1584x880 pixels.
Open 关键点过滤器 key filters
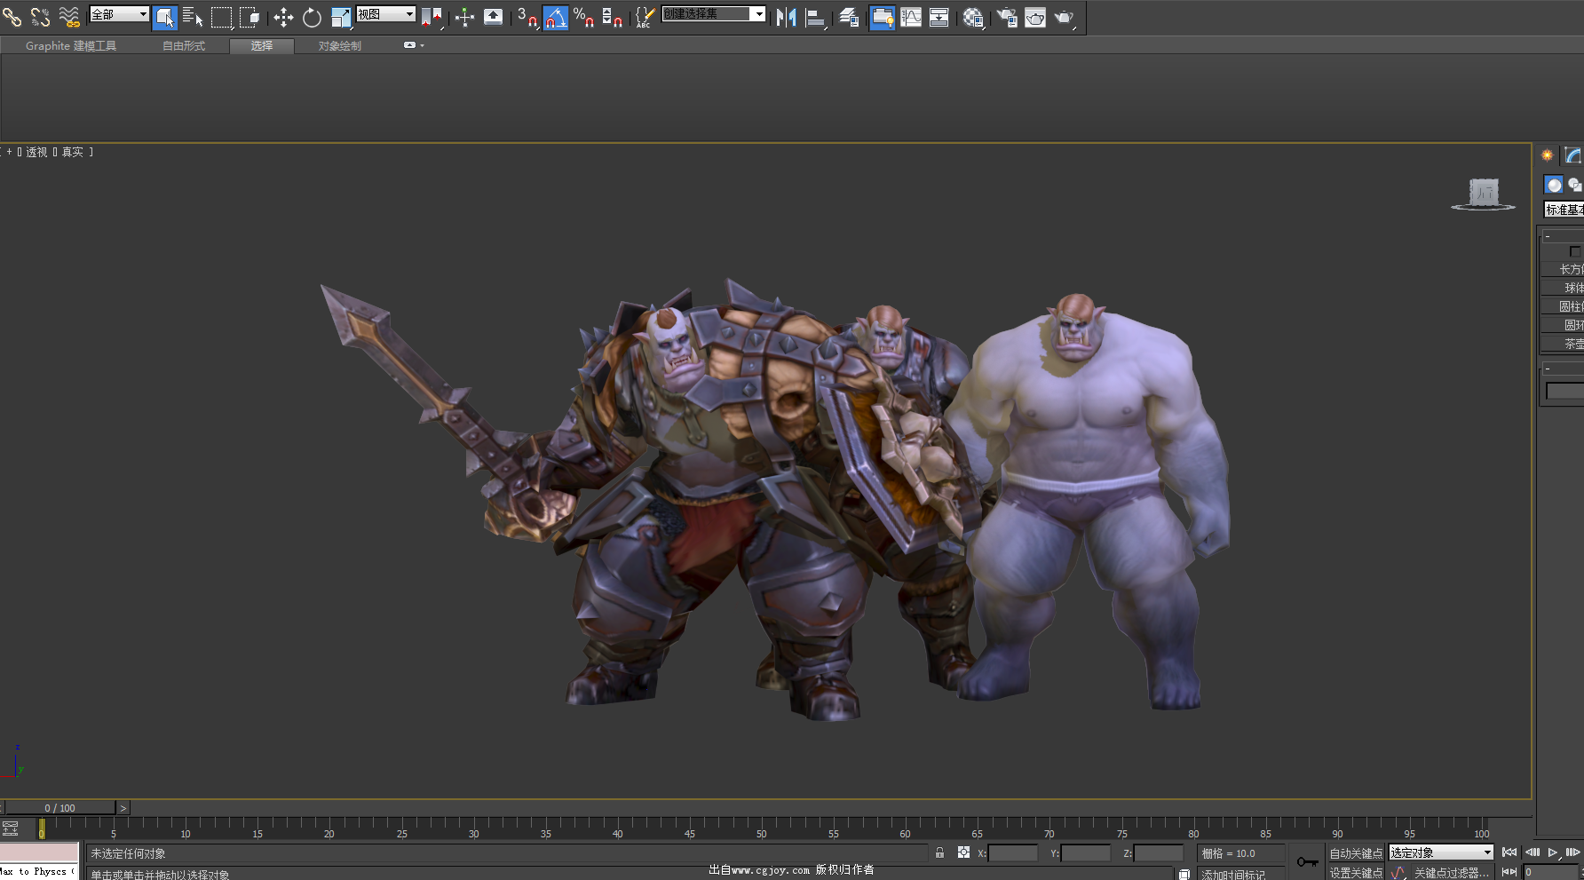point(1452,873)
